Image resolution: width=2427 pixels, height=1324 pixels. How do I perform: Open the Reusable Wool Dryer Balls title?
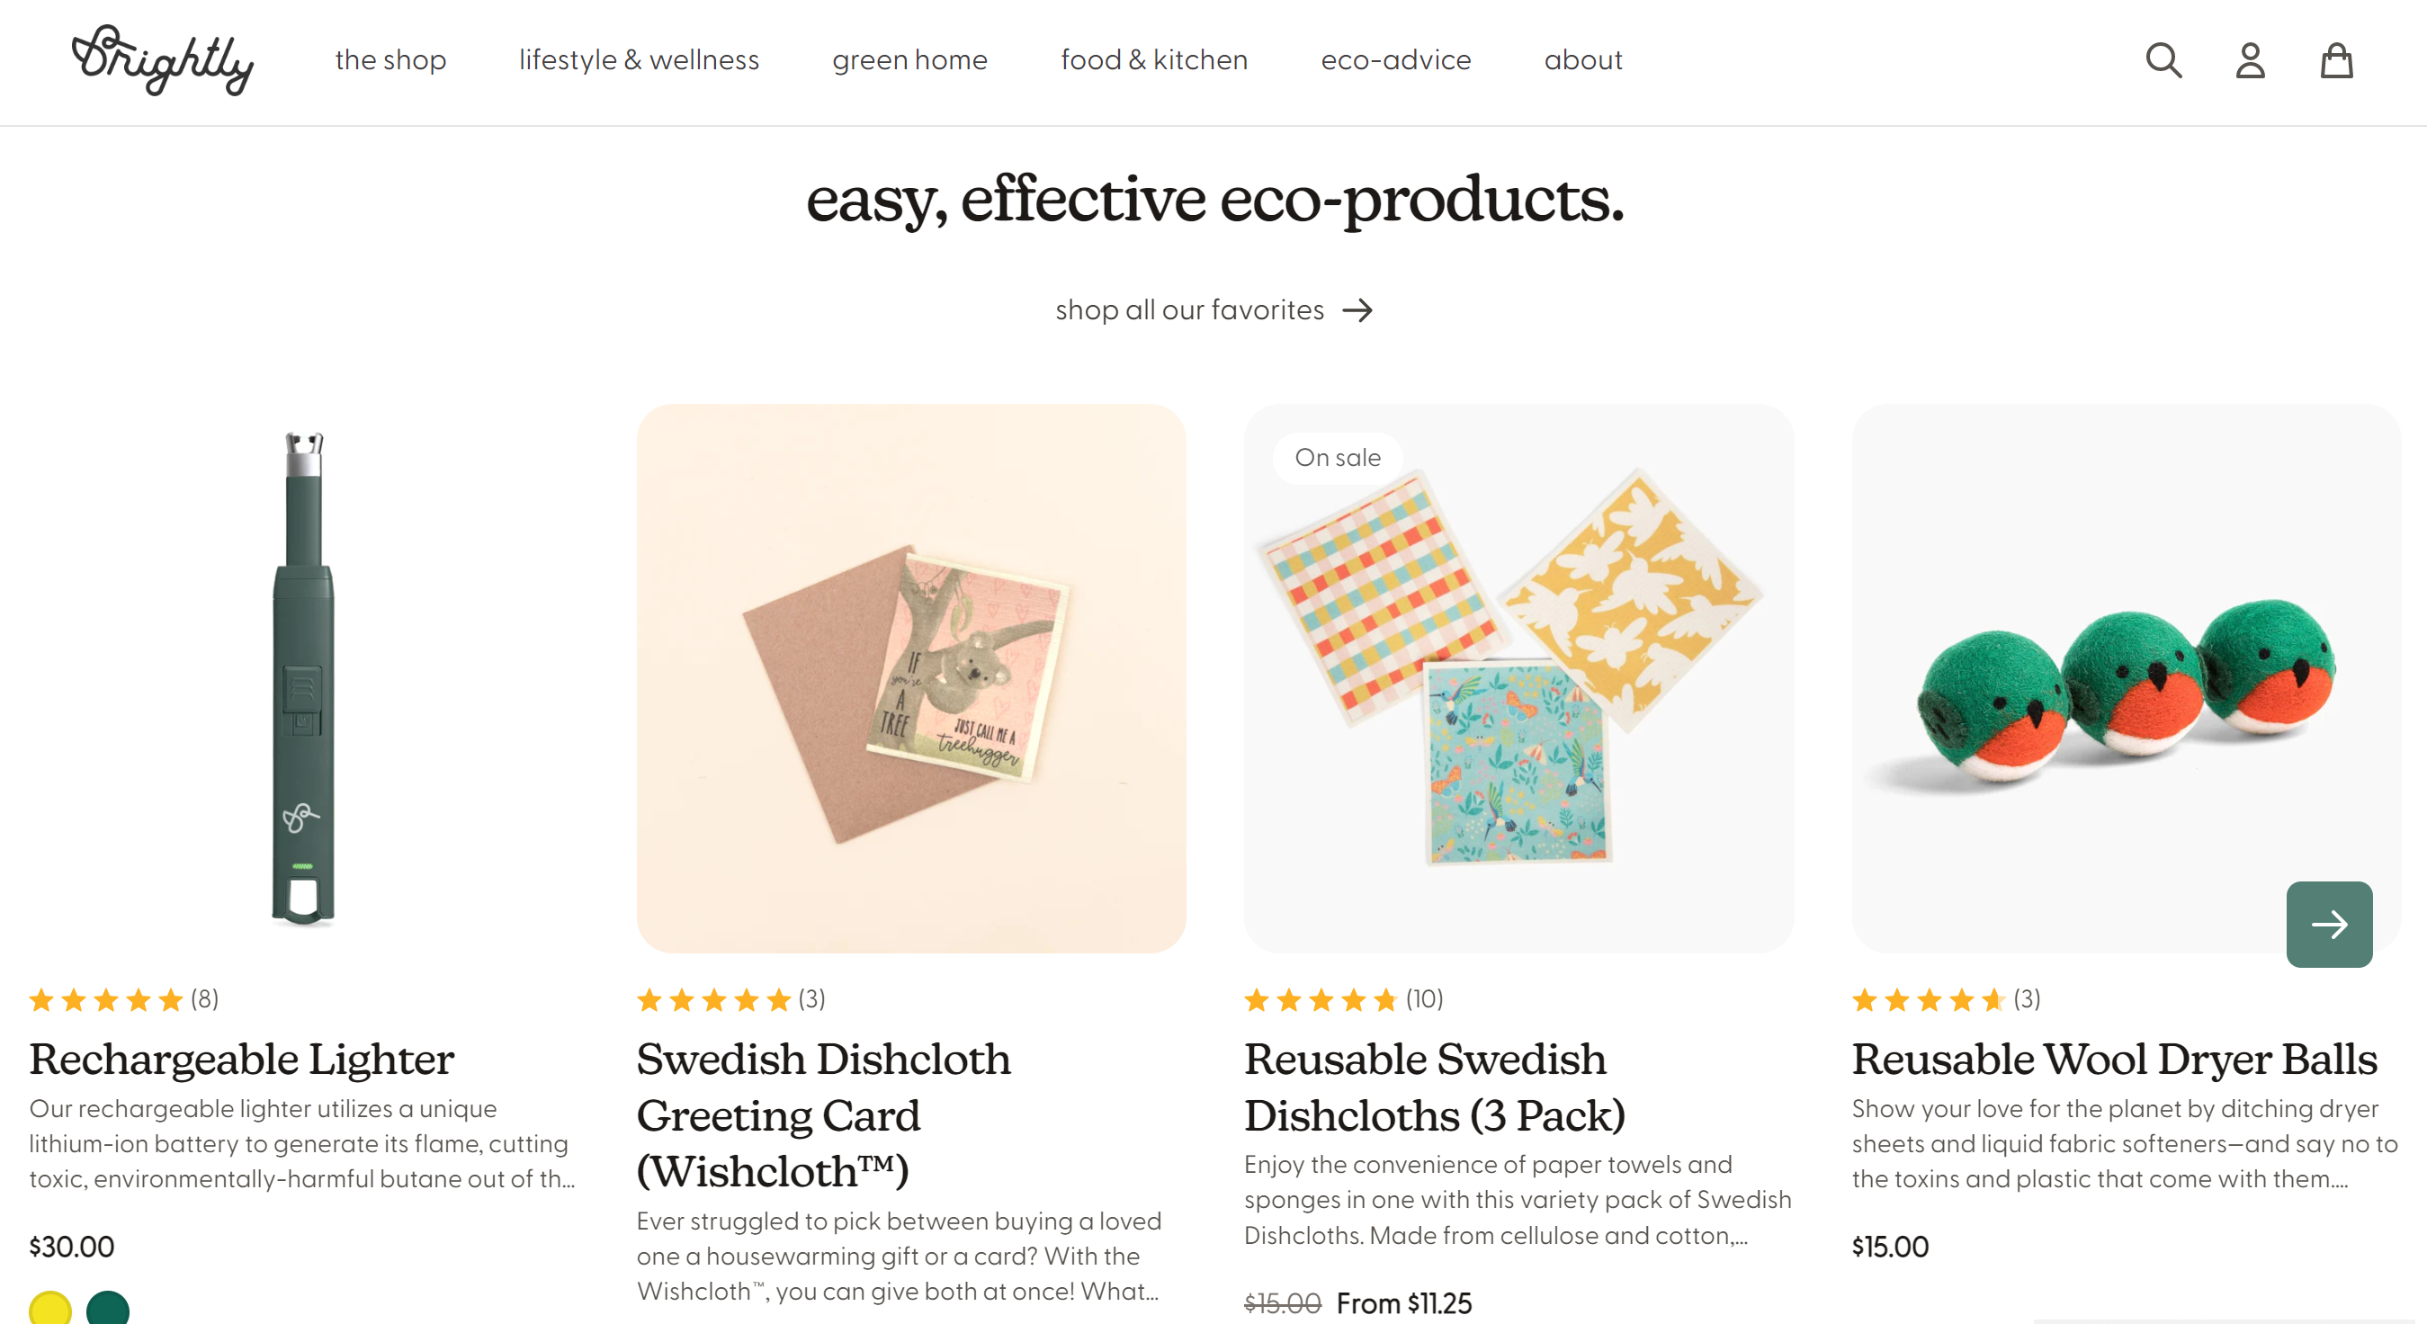2114,1060
